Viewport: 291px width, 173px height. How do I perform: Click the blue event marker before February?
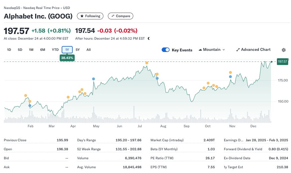click(x=30, y=106)
